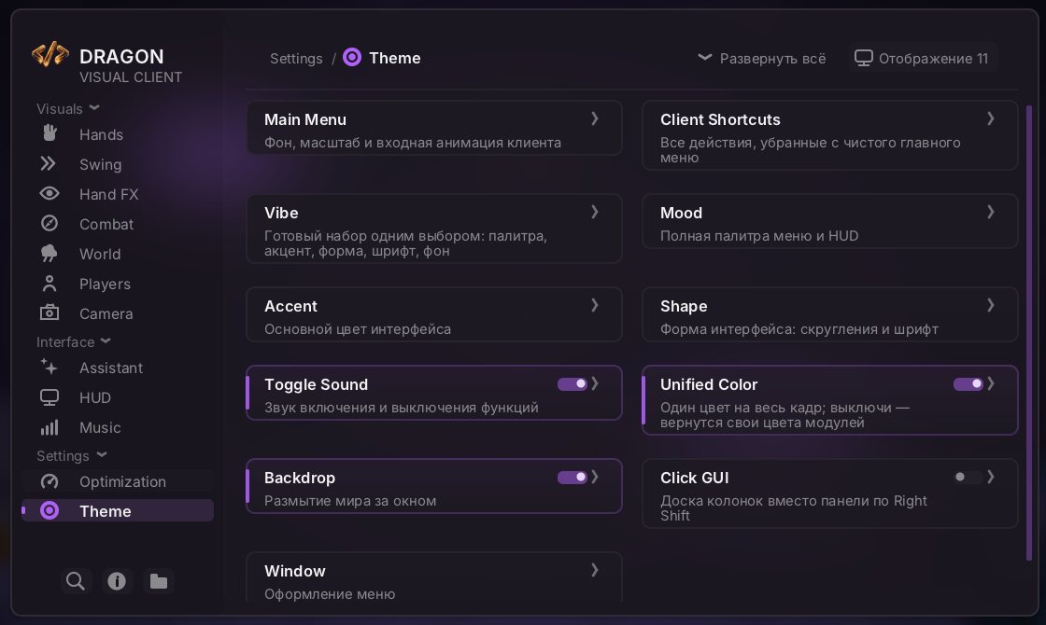Screen dimensions: 1046x625
Task: Disable the Toggle Sound switch
Action: pyautogui.click(x=572, y=383)
